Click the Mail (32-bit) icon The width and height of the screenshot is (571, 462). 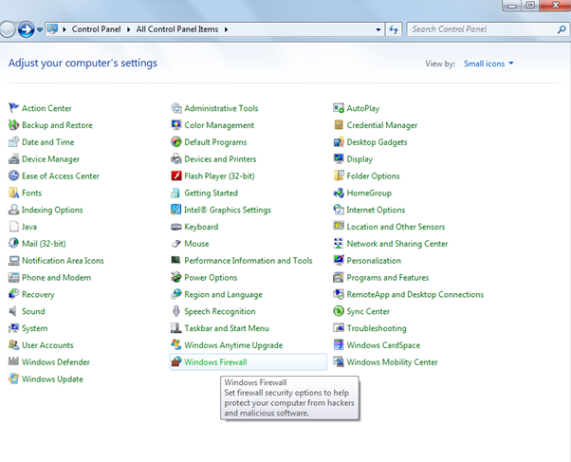(13, 244)
